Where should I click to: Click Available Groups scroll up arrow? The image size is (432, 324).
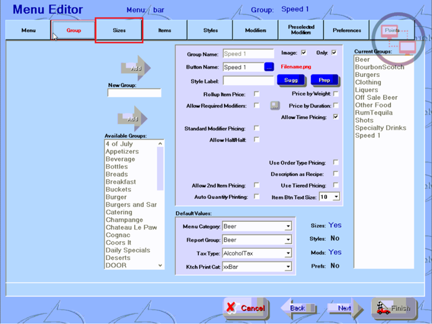pos(160,144)
